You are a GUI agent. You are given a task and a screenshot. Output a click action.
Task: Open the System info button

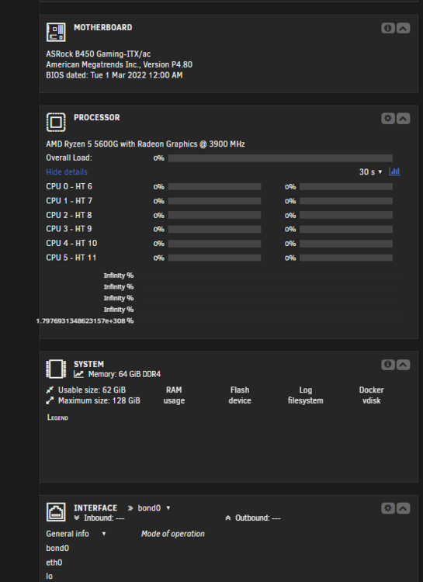click(388, 365)
